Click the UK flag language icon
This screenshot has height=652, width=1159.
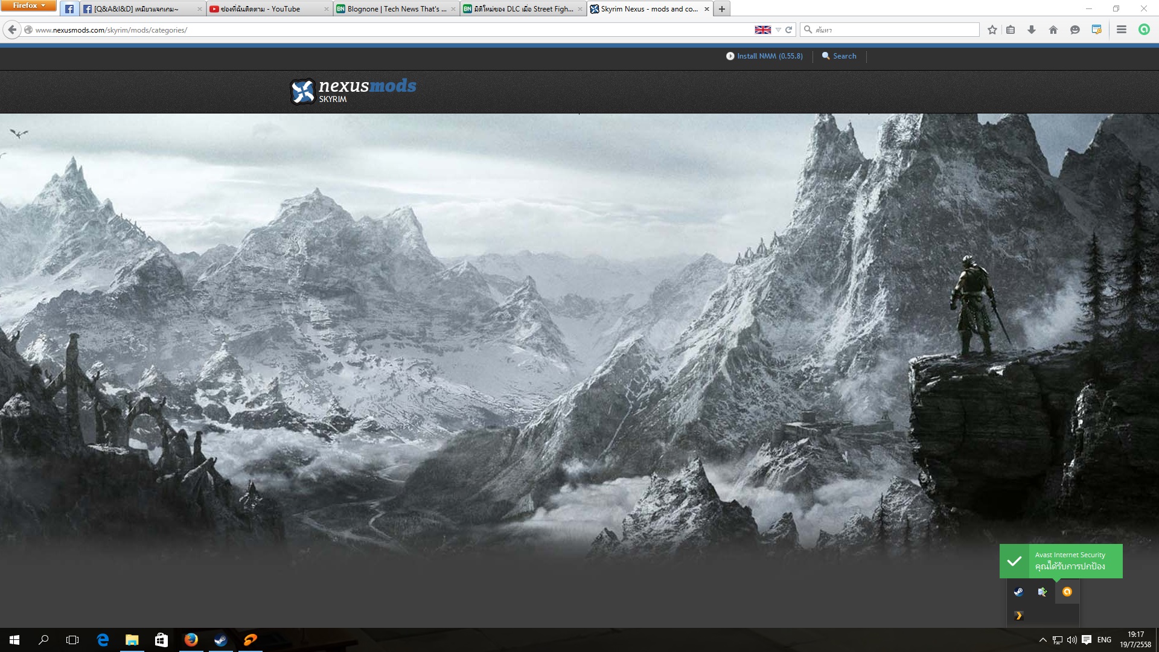762,30
